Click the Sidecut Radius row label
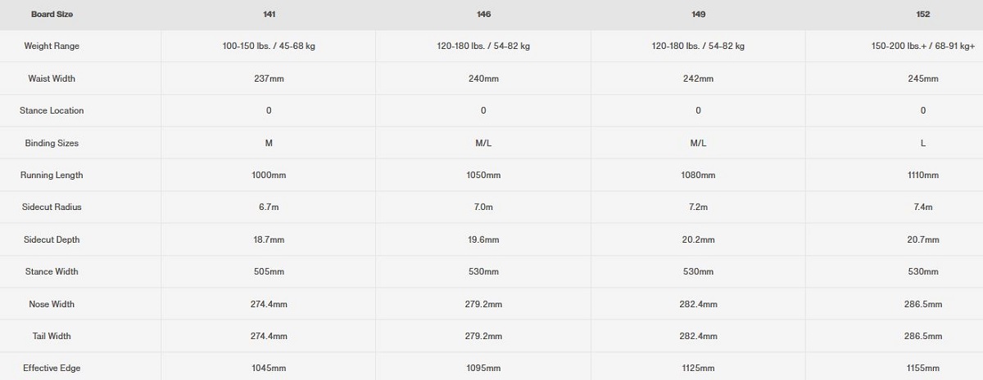This screenshot has height=380, width=983. point(52,207)
